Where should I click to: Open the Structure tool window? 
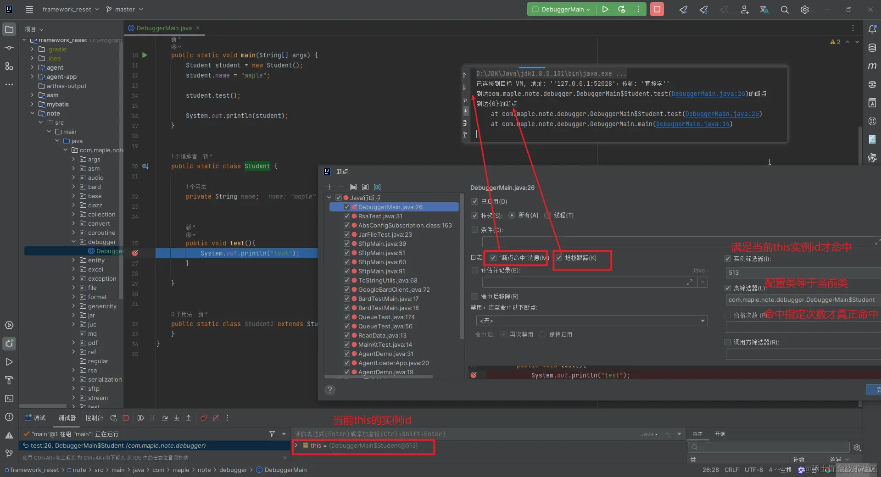click(9, 66)
